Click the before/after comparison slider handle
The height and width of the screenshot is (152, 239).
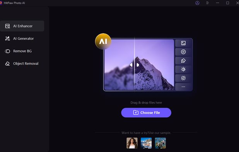pos(135,65)
